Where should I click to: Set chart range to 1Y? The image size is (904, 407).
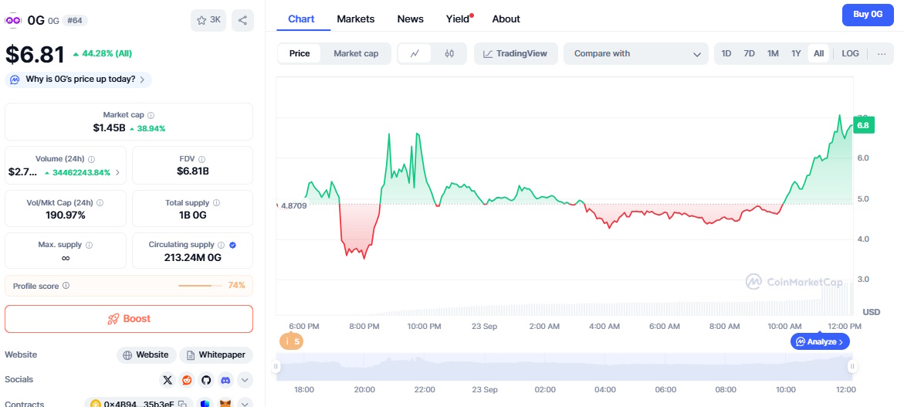tap(796, 53)
